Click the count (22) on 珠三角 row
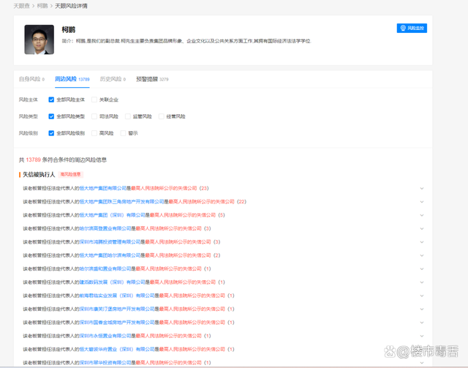Screen dimensions: 468x368 point(241,202)
